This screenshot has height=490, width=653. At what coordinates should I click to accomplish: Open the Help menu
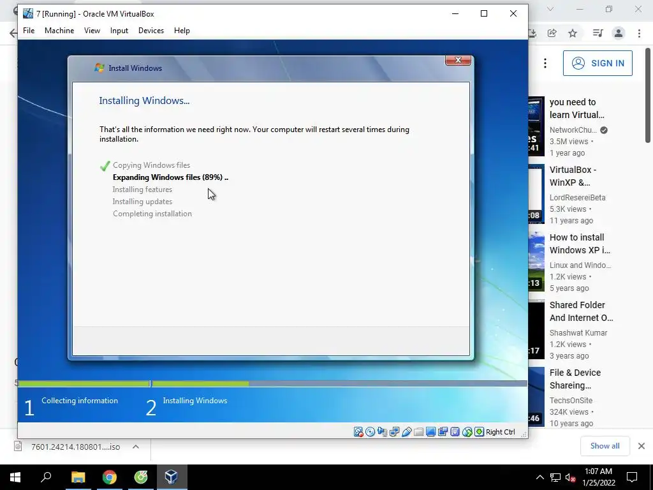click(x=182, y=31)
